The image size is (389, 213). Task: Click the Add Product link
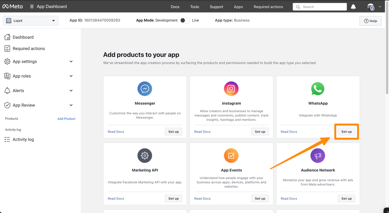(x=66, y=119)
